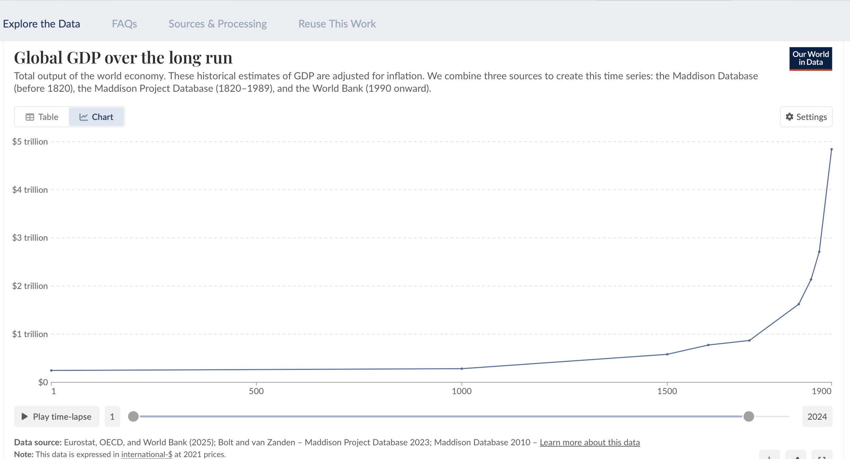This screenshot has height=459, width=850.
Task: Open the Sources & Processing tab
Action: pos(218,24)
